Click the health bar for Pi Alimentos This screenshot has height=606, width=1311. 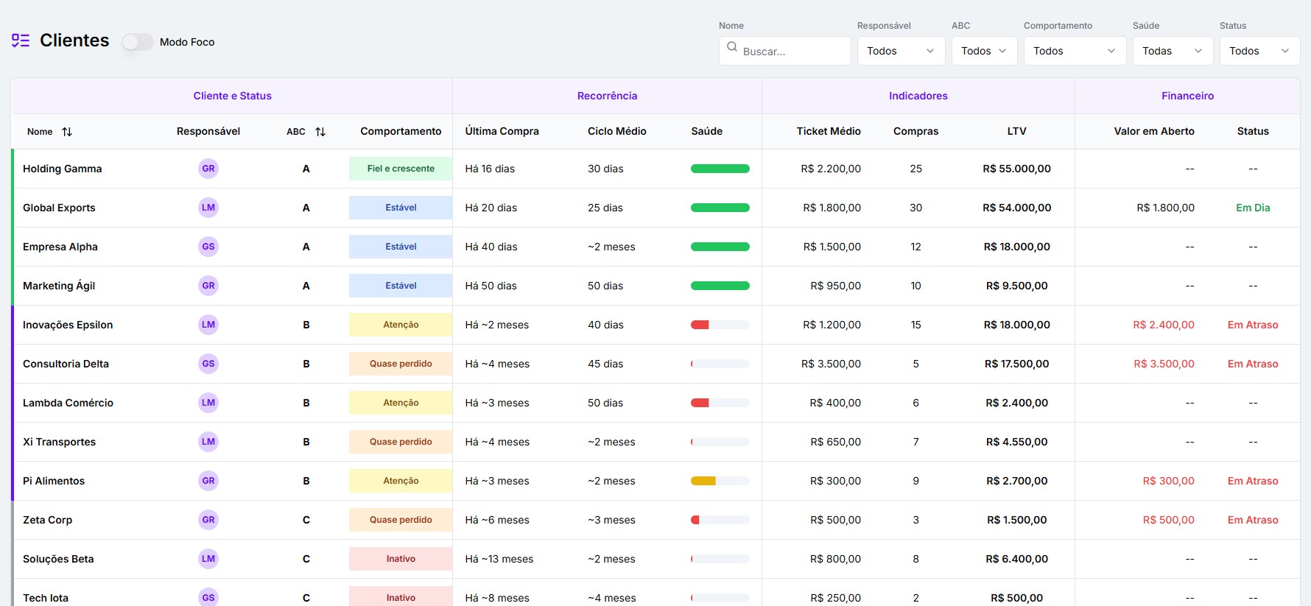[x=720, y=481]
